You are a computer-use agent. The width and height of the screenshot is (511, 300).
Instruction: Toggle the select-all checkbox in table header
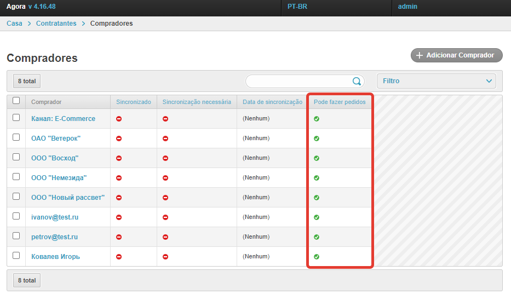click(16, 101)
